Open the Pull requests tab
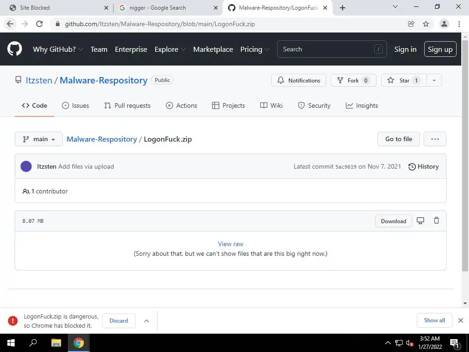The height and width of the screenshot is (352, 469). (127, 105)
